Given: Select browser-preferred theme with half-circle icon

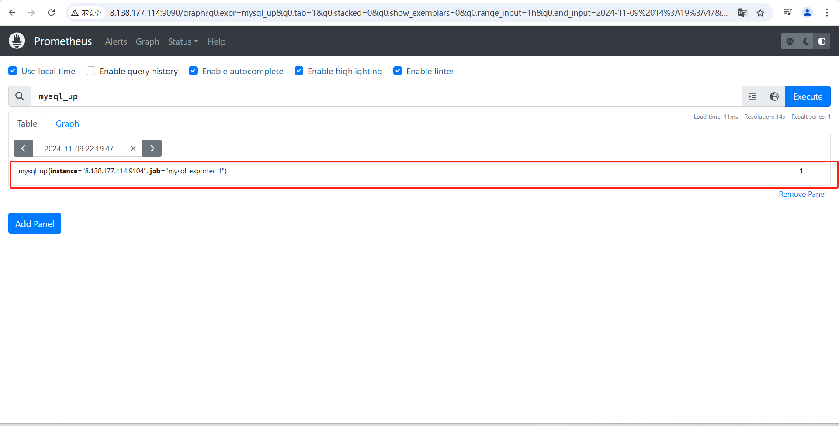Looking at the screenshot, I should pyautogui.click(x=822, y=41).
